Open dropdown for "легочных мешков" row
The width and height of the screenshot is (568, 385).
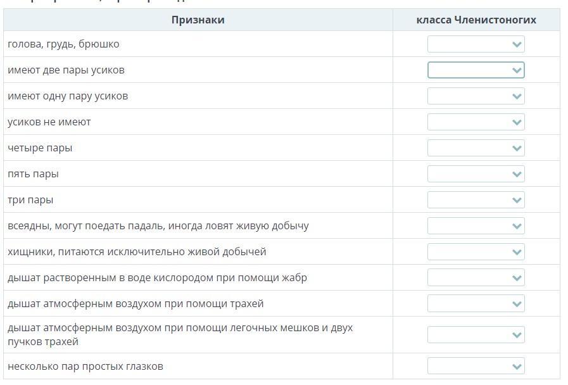pyautogui.click(x=476, y=335)
